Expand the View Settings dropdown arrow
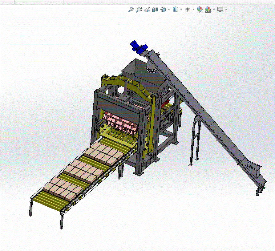This screenshot has width=275, height=251. (226, 10)
